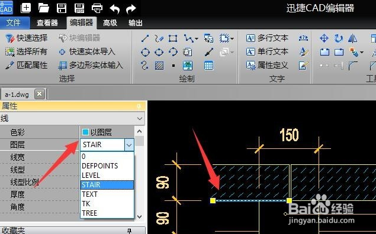376x234 pixels.
Task: Click 属性定义 attribute definition
Action: point(268,65)
